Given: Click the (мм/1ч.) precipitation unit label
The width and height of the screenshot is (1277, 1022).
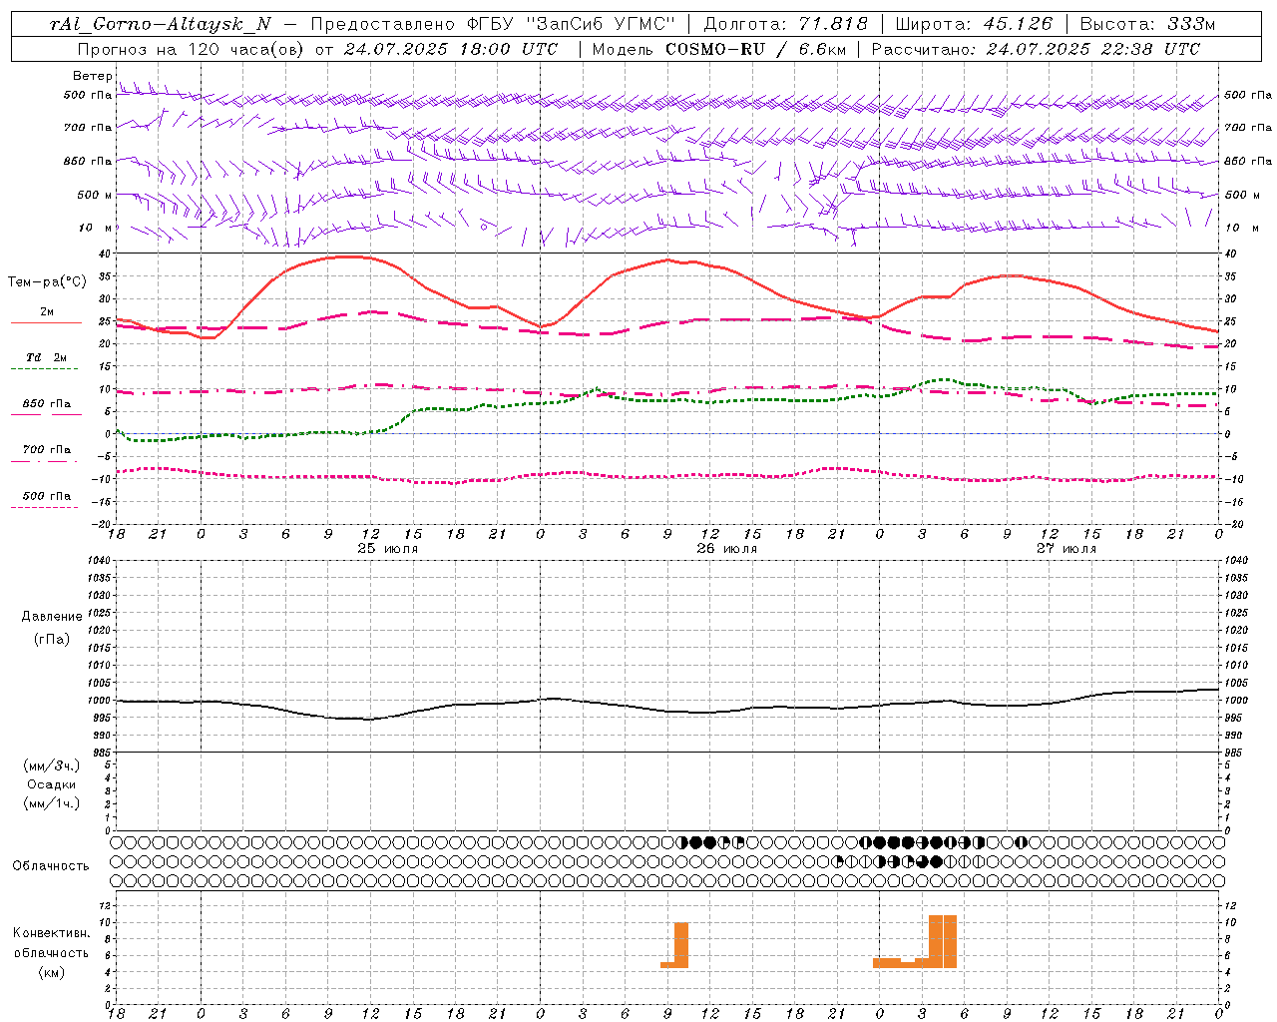Looking at the screenshot, I should point(52,803).
